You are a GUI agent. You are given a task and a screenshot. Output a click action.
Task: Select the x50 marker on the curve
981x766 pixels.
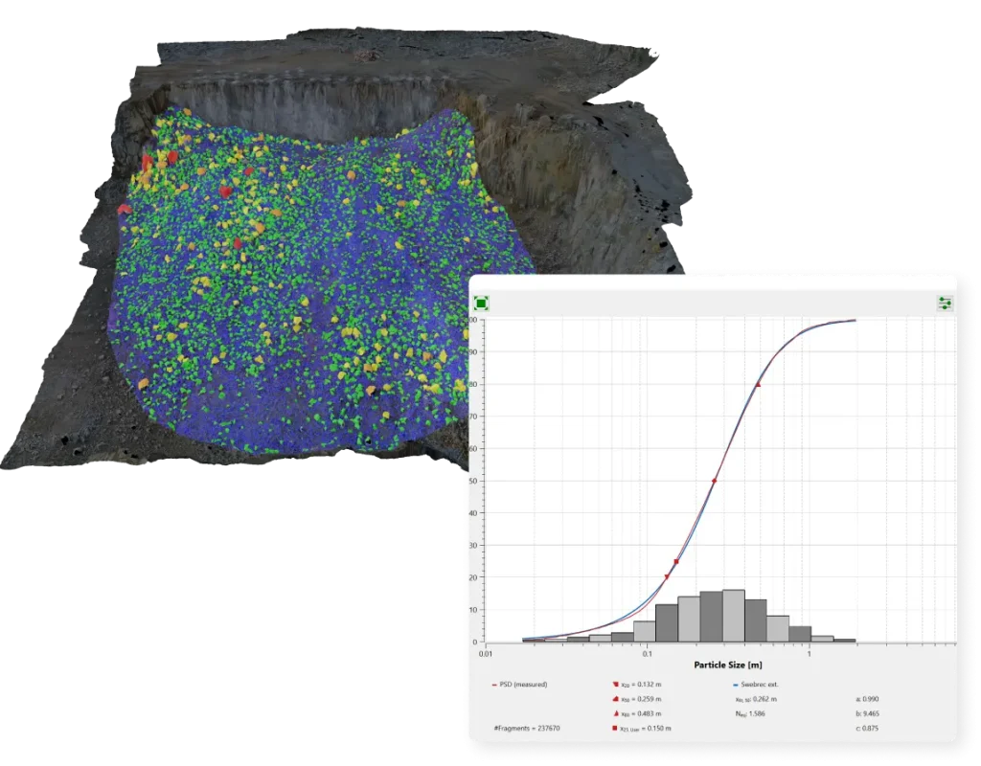tap(715, 481)
